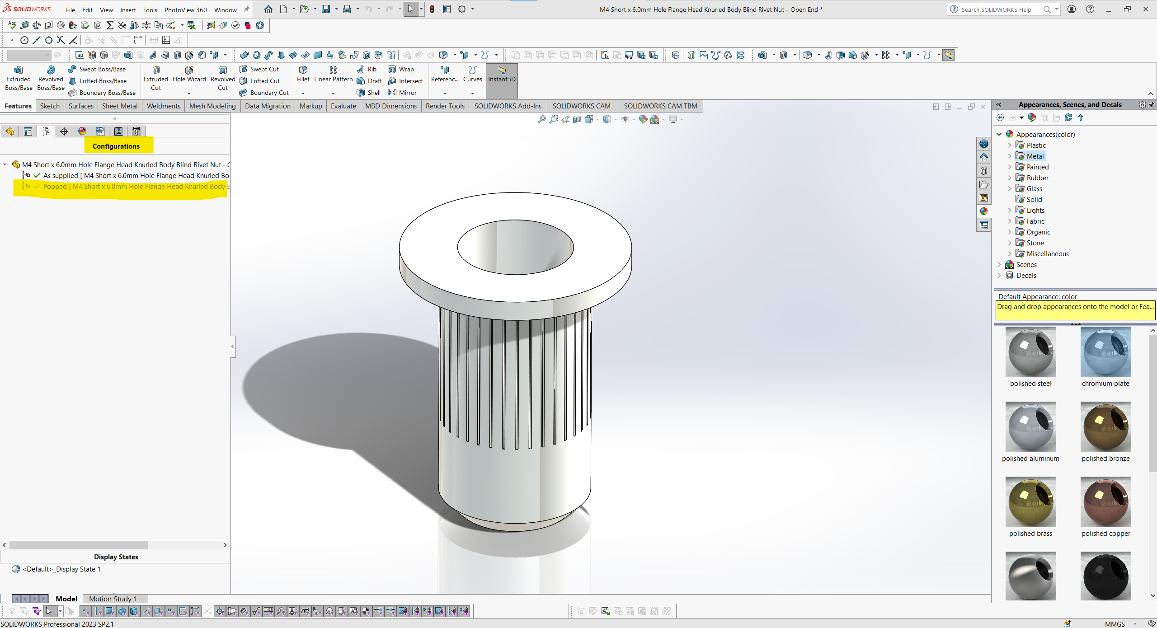Screen dimensions: 1157x628
Task: Open the DisplayManager appearance tab icon
Action: (x=82, y=131)
